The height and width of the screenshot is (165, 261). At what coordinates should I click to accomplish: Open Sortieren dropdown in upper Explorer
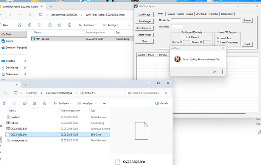point(87,25)
